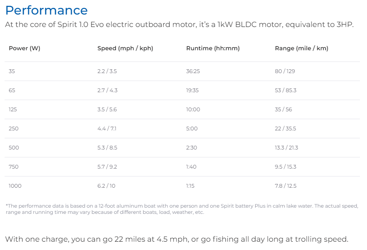Select the 35 watt power cell
367x250 pixels.
click(x=12, y=71)
